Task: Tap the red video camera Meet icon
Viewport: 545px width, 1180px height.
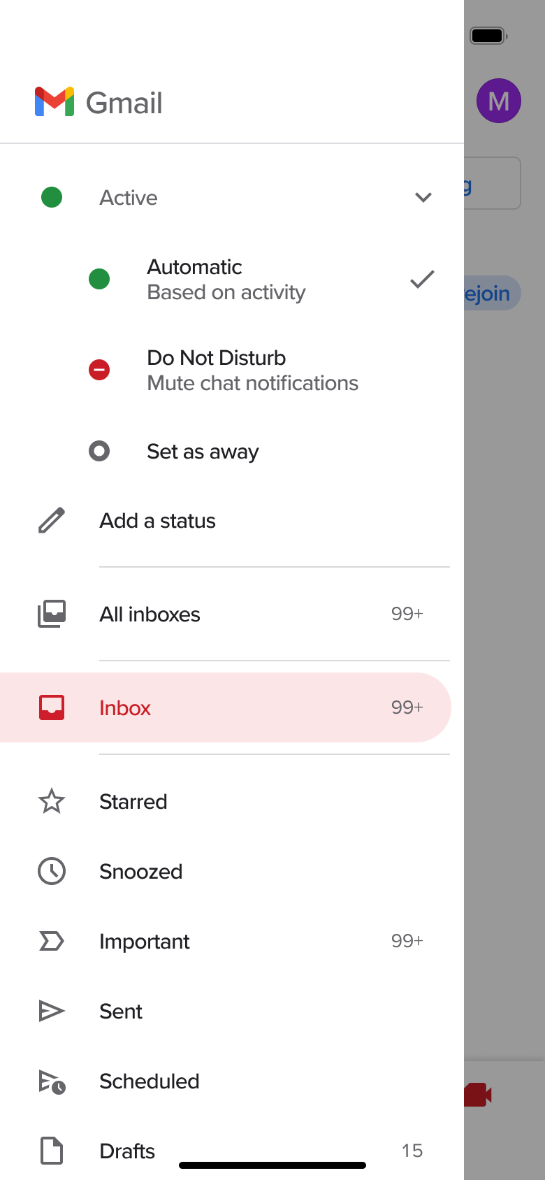Action: (x=478, y=1095)
